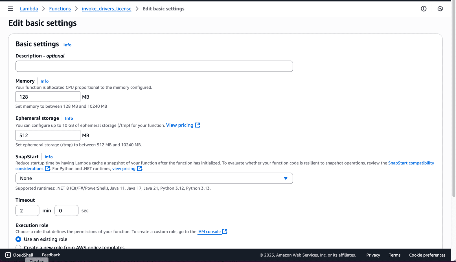Click the SnapStart dropdown arrow

[286, 178]
